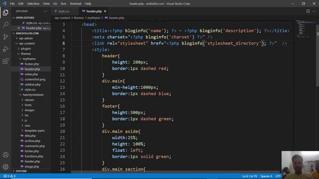Collapse the themes folder
The width and height of the screenshot is (319, 179).
pyautogui.click(x=25, y=54)
